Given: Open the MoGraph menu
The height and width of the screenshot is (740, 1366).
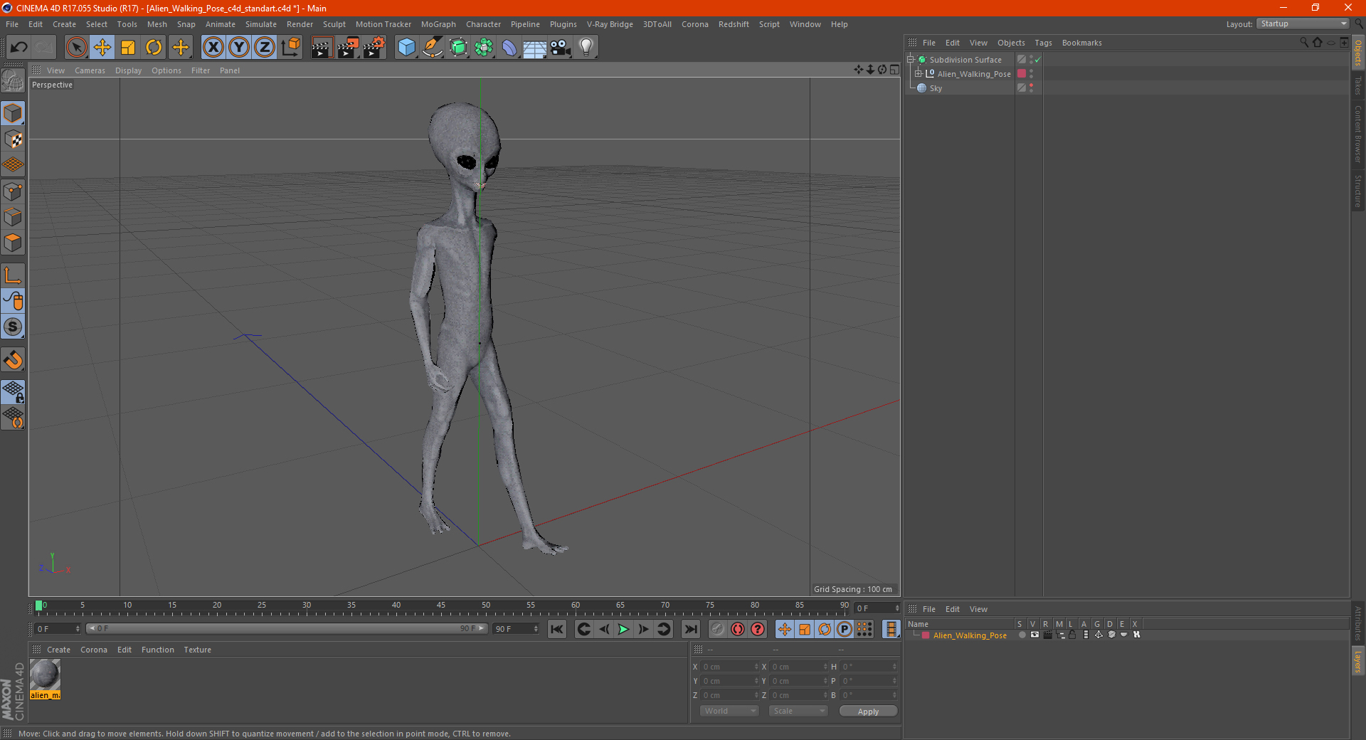Looking at the screenshot, I should tap(438, 24).
